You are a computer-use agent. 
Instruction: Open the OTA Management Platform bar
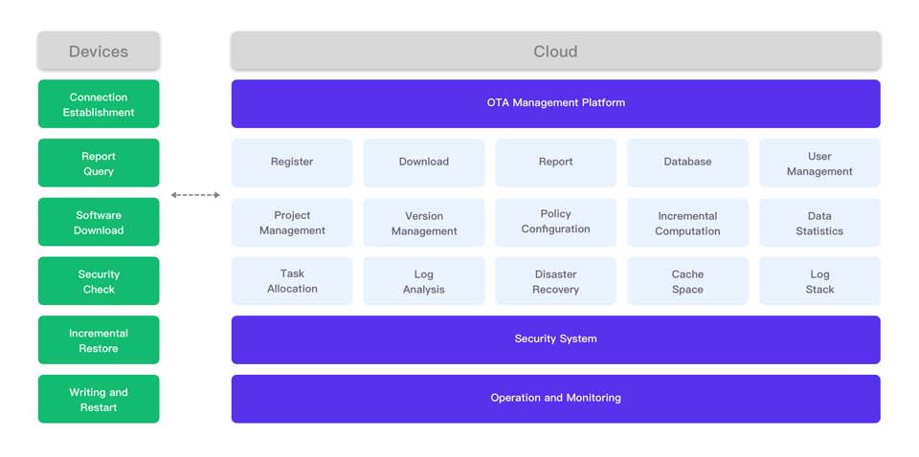click(x=555, y=103)
